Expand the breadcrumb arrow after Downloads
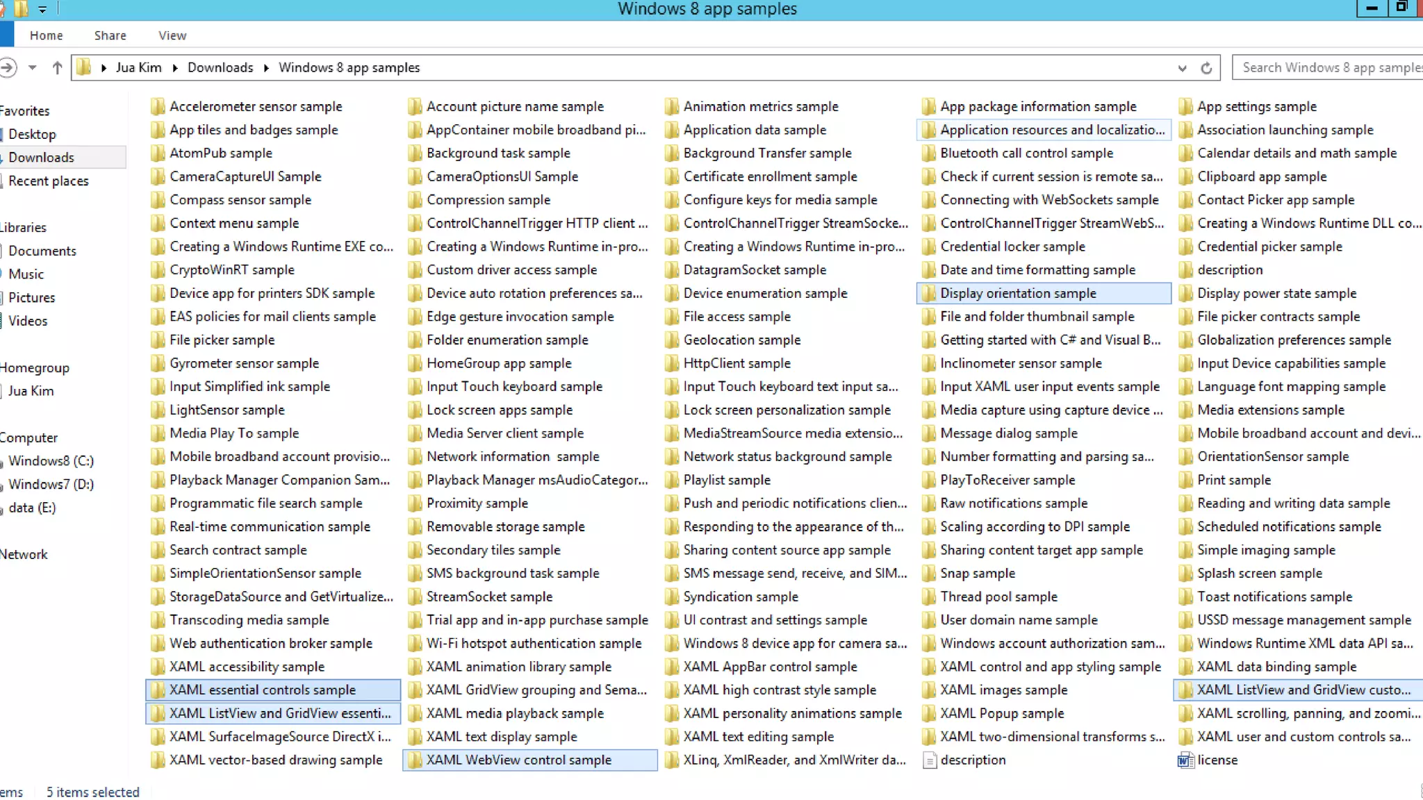This screenshot has width=1423, height=800. tap(266, 68)
